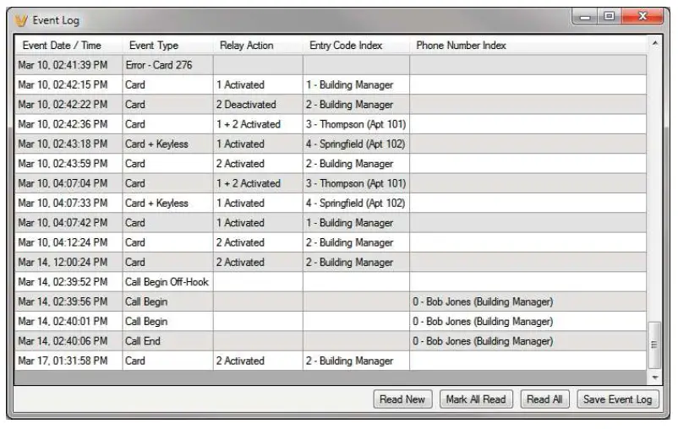678x429 pixels.
Task: Click the Read New button
Action: point(402,399)
